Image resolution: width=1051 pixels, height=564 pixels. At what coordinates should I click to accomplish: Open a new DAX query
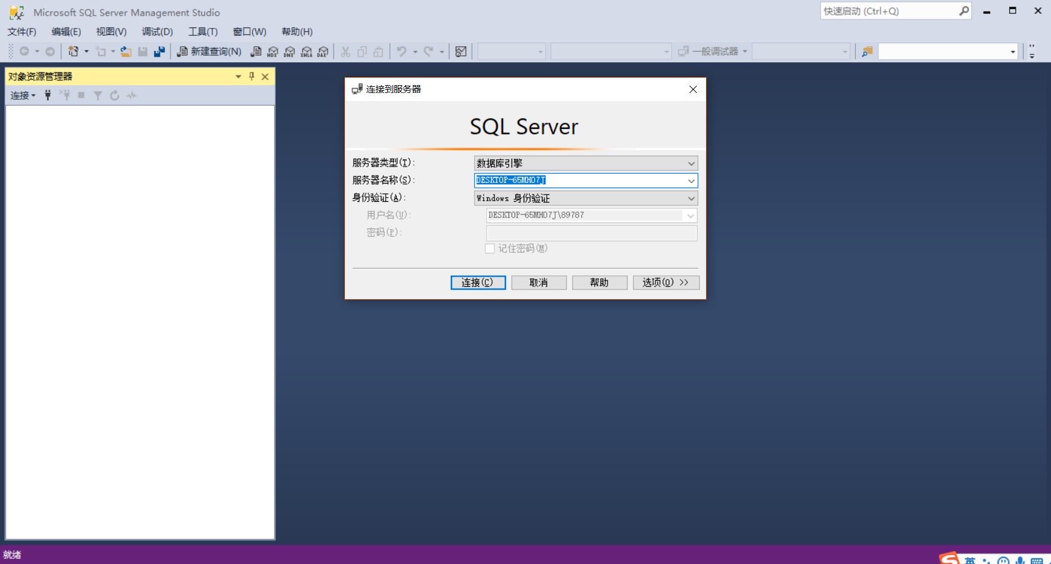pyautogui.click(x=322, y=52)
